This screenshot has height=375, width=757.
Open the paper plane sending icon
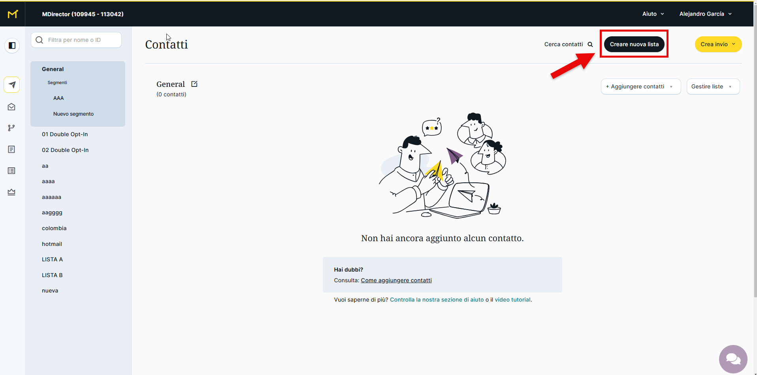(12, 85)
